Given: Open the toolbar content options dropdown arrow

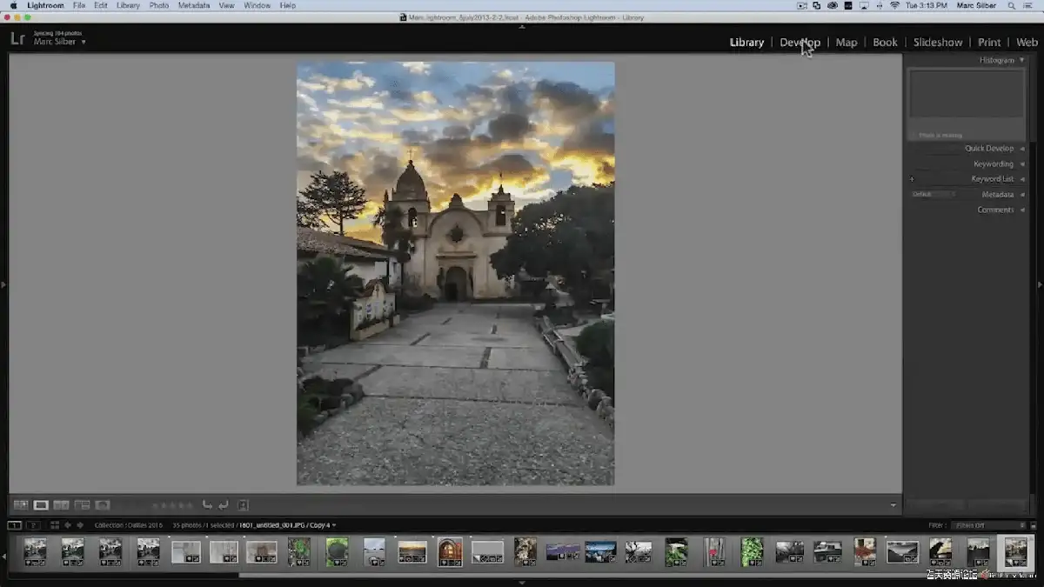Looking at the screenshot, I should (893, 505).
